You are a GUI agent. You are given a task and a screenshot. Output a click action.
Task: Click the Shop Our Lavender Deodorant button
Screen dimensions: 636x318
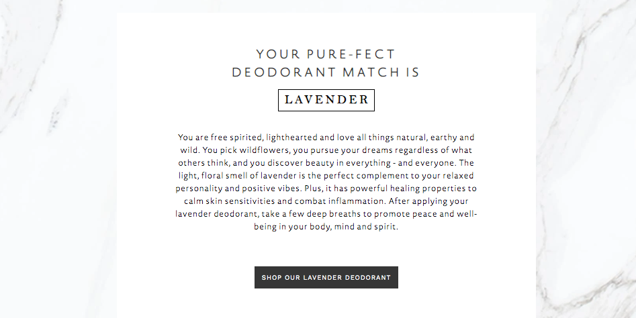pos(326,278)
